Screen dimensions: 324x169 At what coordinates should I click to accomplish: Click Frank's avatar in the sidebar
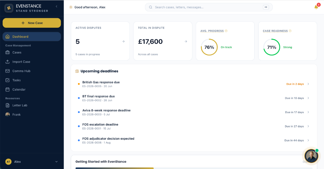[8, 115]
